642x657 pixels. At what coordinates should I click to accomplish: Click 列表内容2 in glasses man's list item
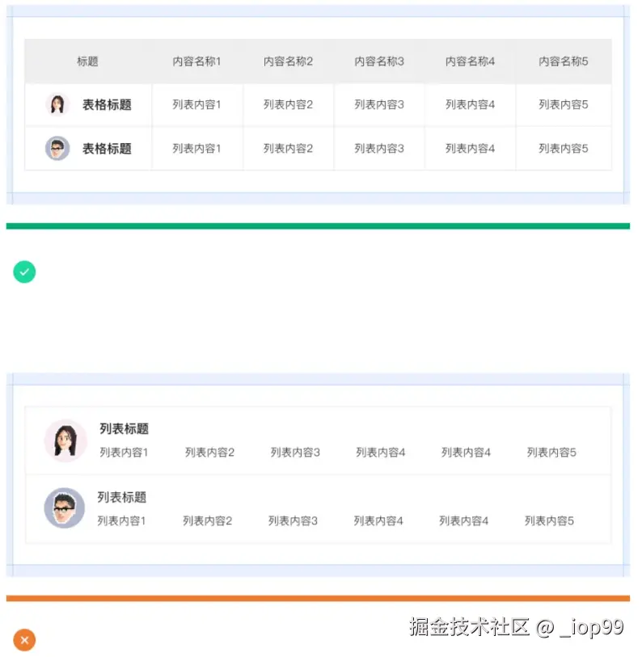[208, 520]
